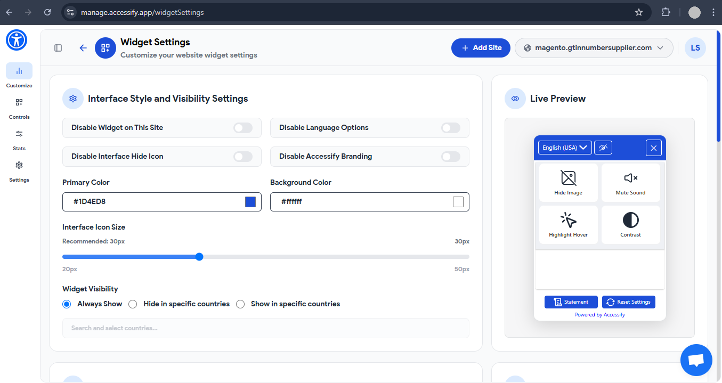Open Chrome's three-dot menu
The height and width of the screenshot is (383, 722).
point(713,12)
